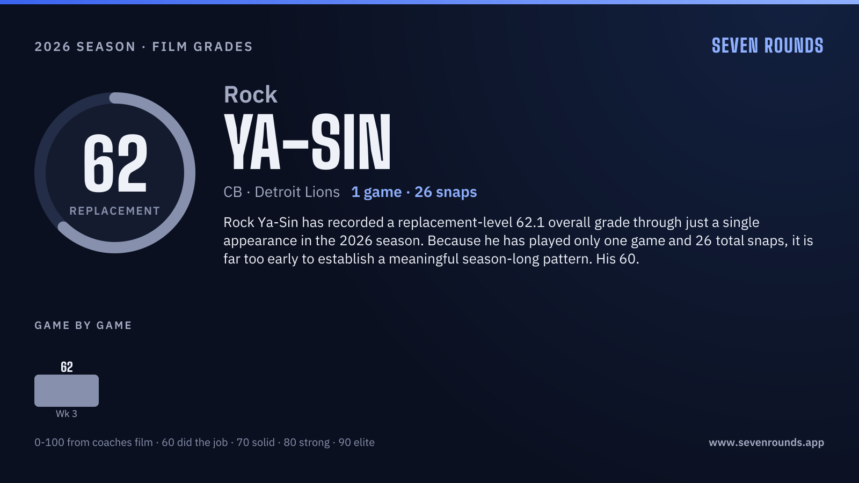Screen dimensions: 859x483
Task: Select the YA-SIN player name heading
Action: coord(307,142)
